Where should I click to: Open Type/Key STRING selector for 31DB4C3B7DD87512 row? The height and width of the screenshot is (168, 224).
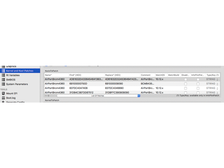pyautogui.click(x=212, y=92)
